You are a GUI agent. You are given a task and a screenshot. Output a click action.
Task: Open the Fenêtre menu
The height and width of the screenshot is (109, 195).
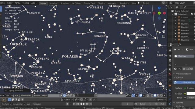coord(26,3)
